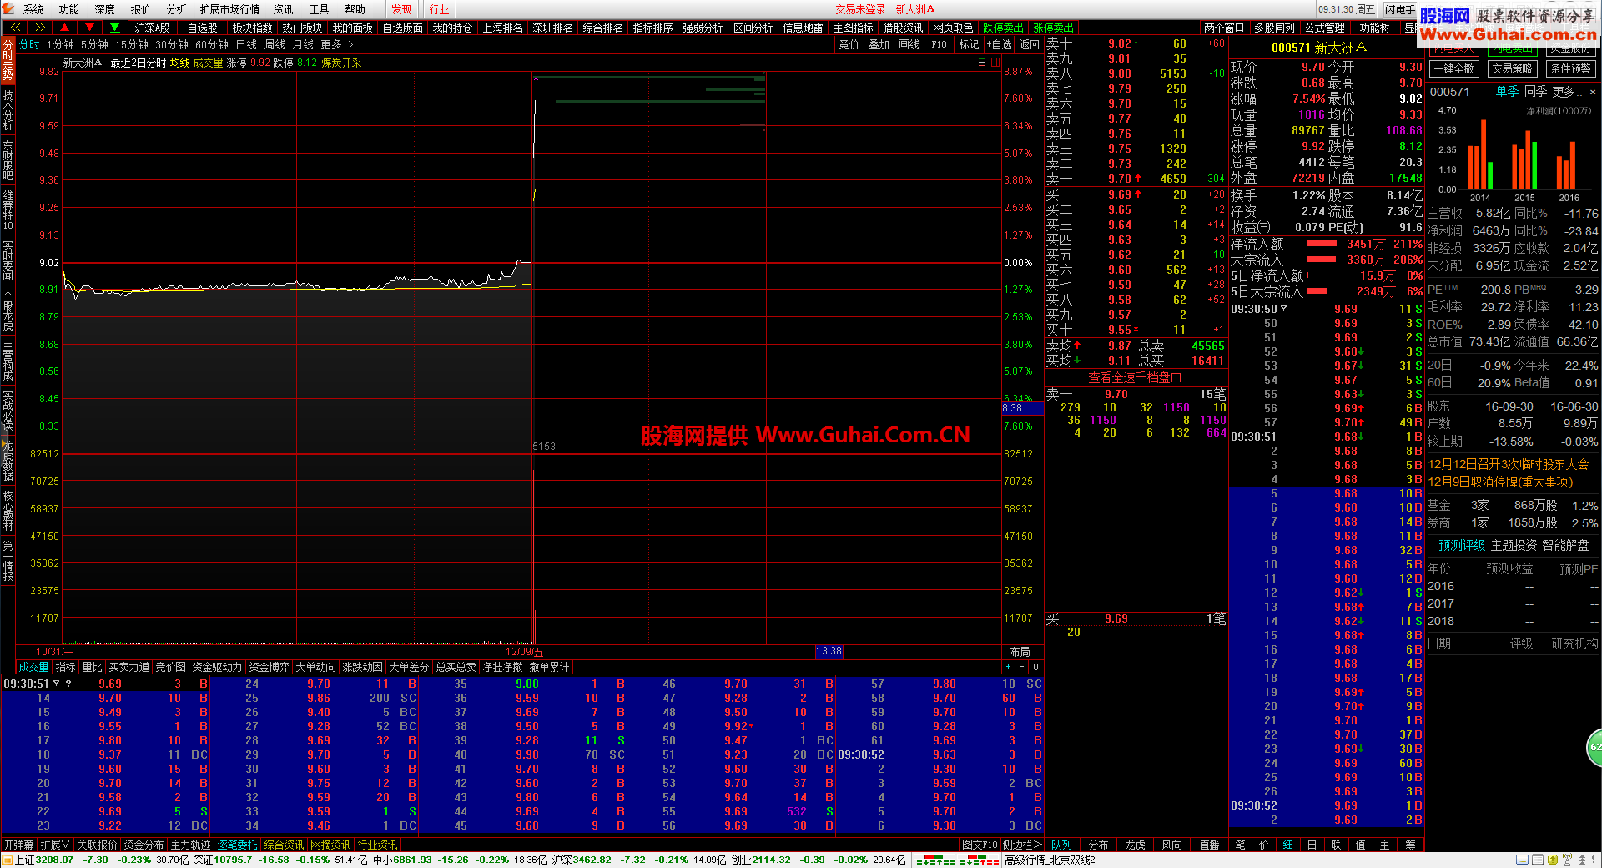Click the 交易策略 button
Image resolution: width=1602 pixels, height=868 pixels.
point(1512,68)
